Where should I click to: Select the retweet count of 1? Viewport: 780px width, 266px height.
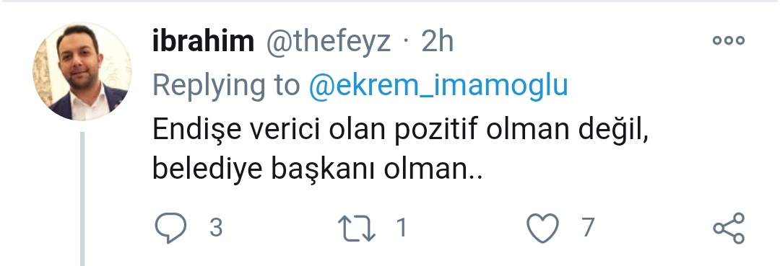click(402, 228)
